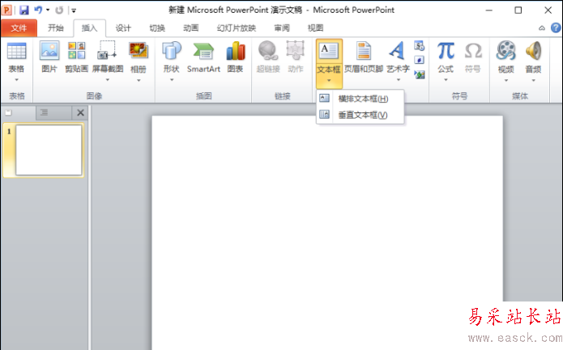Viewport: 563px width, 350px height.
Task: Click the Date and Time small icon
Action: pos(419,45)
